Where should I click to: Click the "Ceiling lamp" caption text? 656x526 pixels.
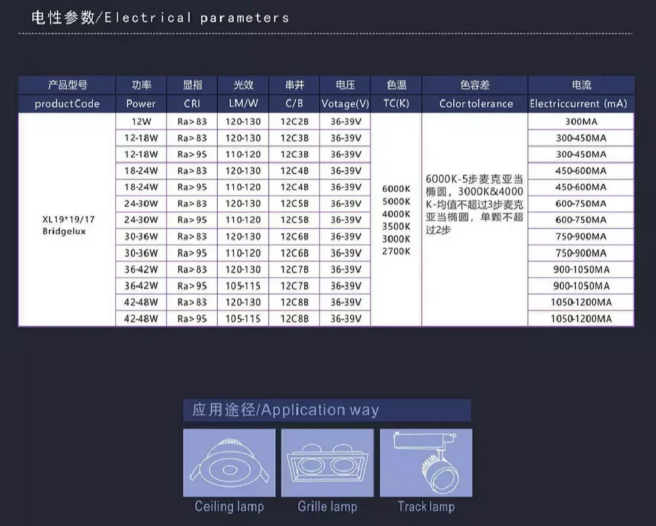point(229,507)
